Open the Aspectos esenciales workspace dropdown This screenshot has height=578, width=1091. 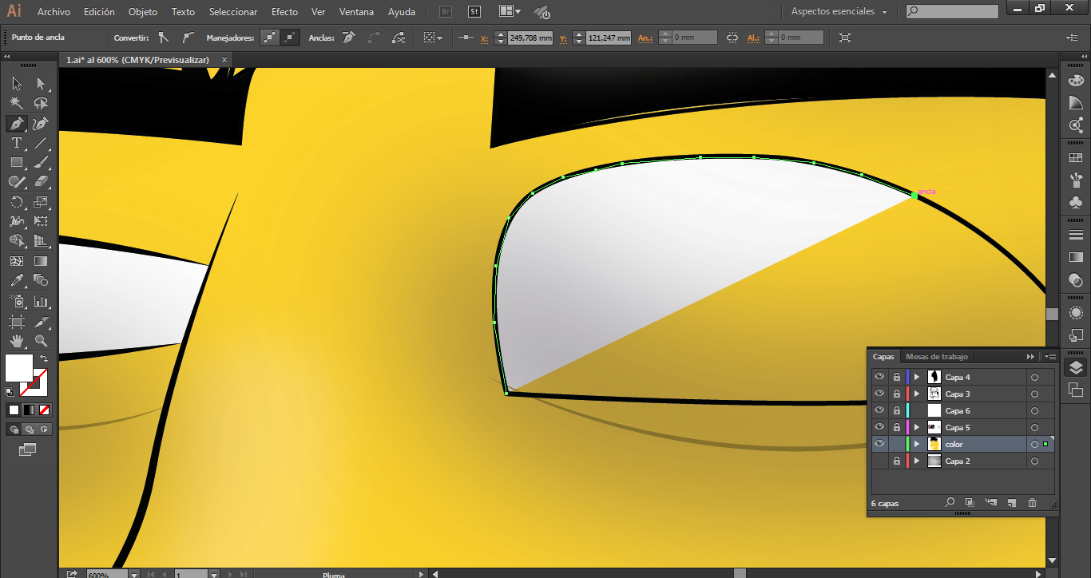point(839,12)
